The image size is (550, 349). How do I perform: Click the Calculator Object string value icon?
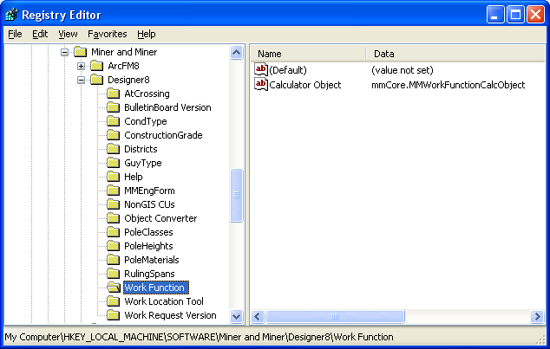[261, 84]
